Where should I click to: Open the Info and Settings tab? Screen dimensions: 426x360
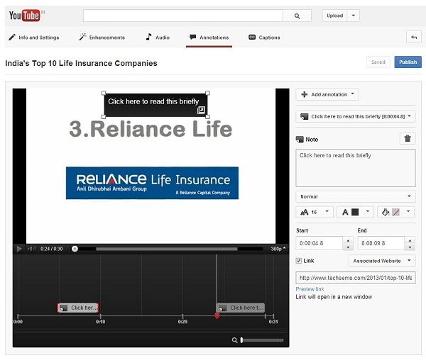(x=34, y=38)
